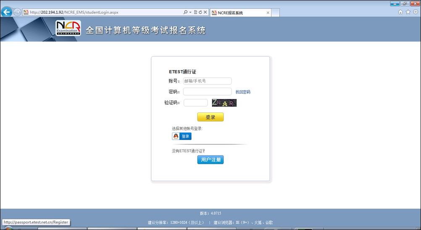Click the 建议浏览器 footer text
The height and width of the screenshot is (230, 421).
243,222
